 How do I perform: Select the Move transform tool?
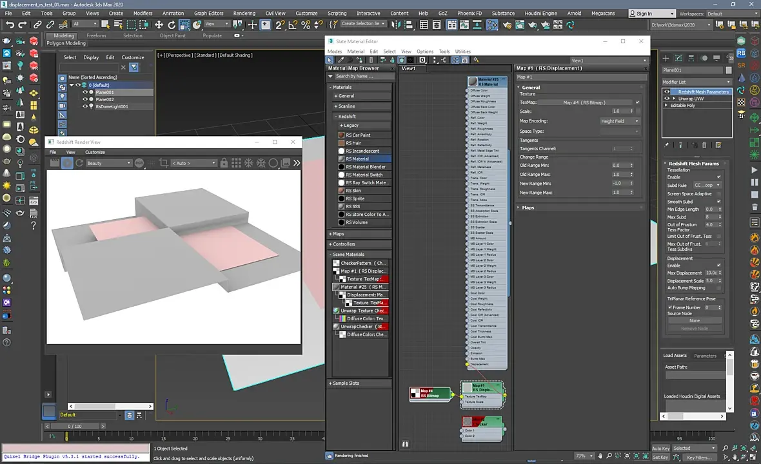coord(159,24)
